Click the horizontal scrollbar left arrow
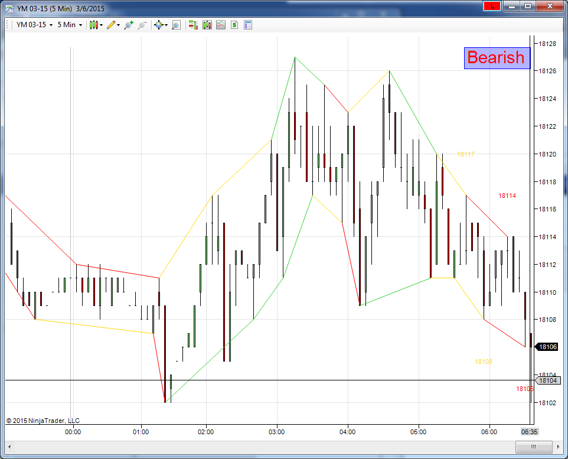Viewport: 568px width, 459px height. click(x=9, y=447)
